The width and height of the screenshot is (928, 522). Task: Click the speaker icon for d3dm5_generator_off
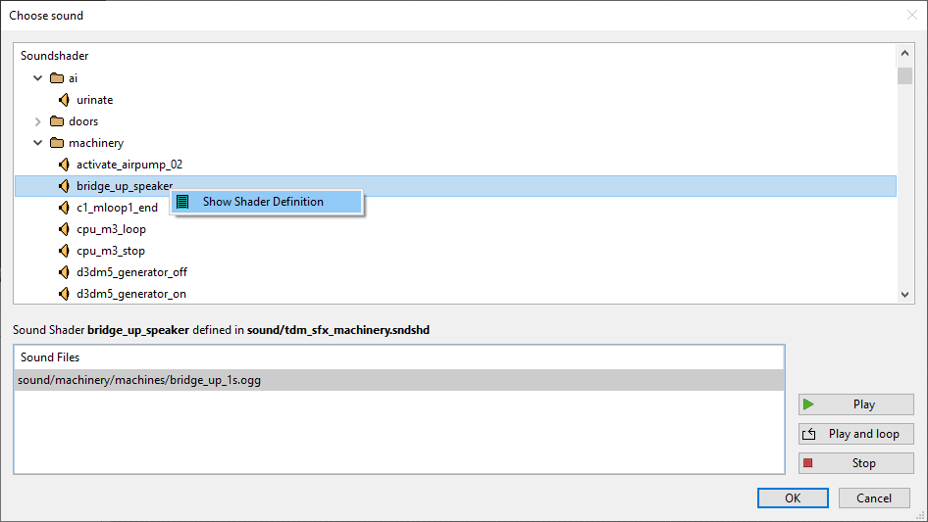(x=65, y=272)
